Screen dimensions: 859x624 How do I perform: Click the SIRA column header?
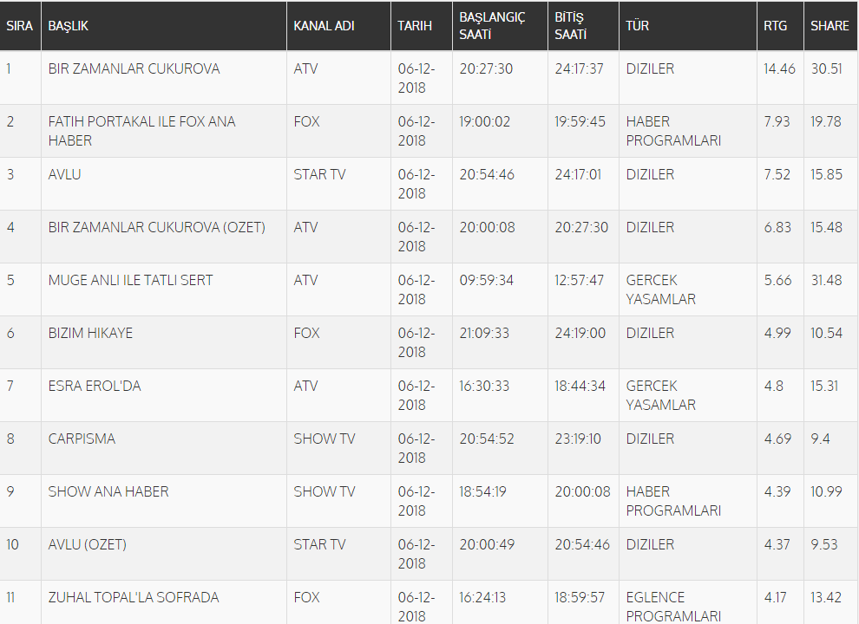pos(20,26)
